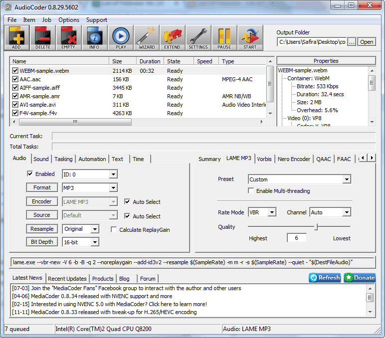
Task: Toggle the audio Enabled checkbox
Action: click(30, 174)
